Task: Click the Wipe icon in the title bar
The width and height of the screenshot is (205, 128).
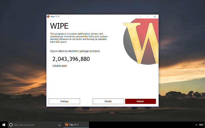Action: pos(48,17)
